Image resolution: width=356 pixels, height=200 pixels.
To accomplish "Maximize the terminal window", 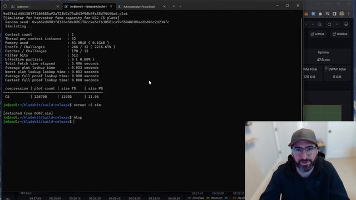I will click(288, 6).
